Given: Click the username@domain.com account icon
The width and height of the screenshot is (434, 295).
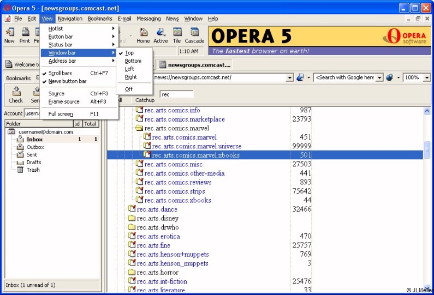Looking at the screenshot, I should [11, 131].
